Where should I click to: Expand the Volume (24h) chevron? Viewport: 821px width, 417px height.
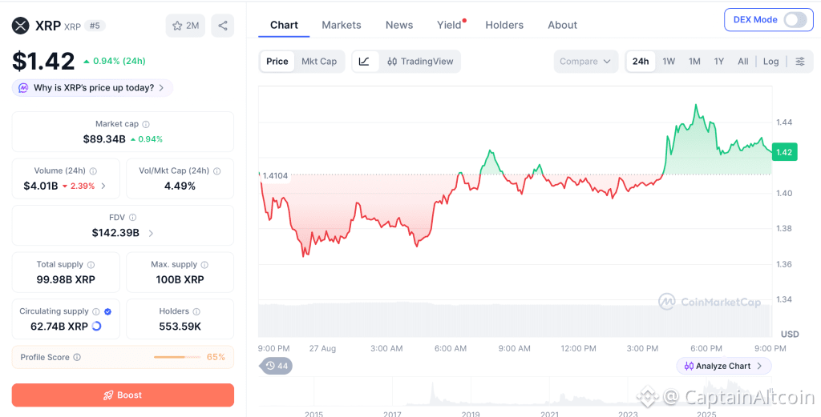[103, 186]
